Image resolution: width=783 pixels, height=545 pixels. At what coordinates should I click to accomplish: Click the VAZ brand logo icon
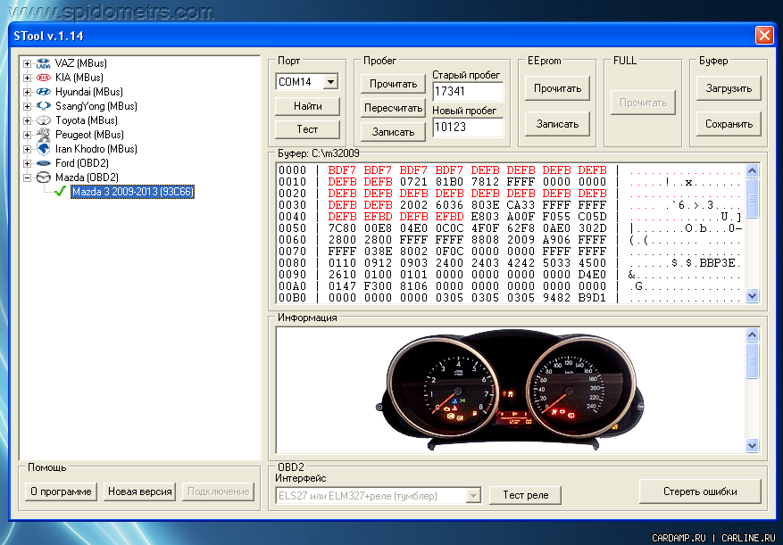tap(43, 63)
